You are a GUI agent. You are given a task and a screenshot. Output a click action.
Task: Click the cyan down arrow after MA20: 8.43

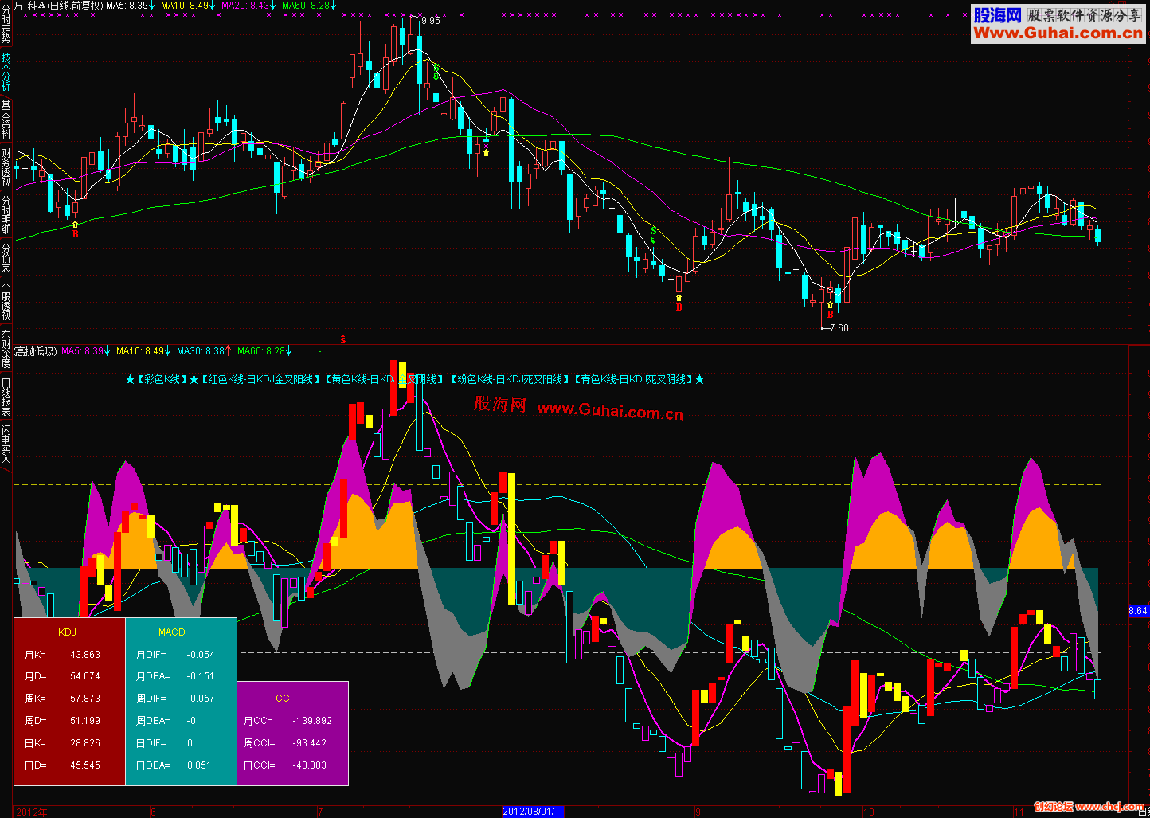pos(273,5)
